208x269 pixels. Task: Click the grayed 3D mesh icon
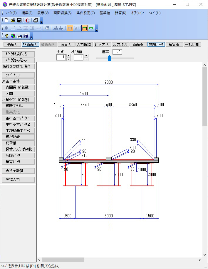point(77,28)
